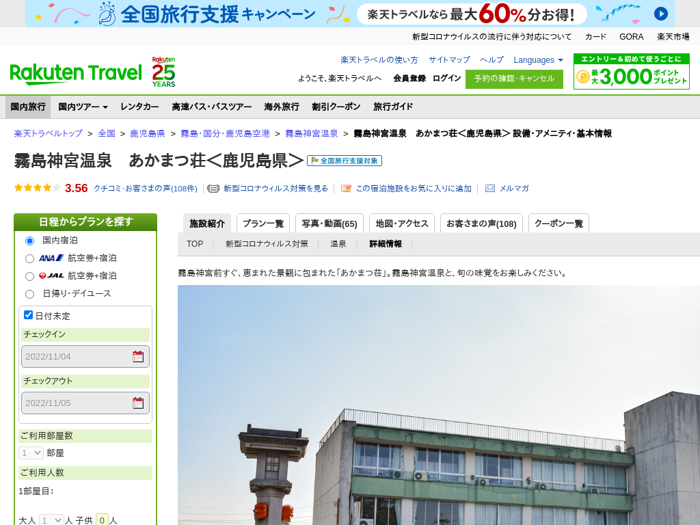
Task: Click the 会員登録 link
Action: [x=409, y=78]
